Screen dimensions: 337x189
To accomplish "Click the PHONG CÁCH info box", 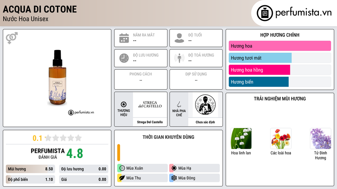I will pos(141,79).
